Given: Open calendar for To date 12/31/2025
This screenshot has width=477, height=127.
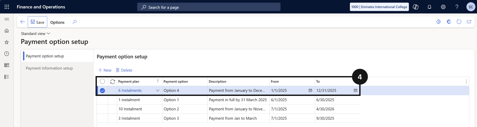Looking at the screenshot, I should tap(356, 91).
